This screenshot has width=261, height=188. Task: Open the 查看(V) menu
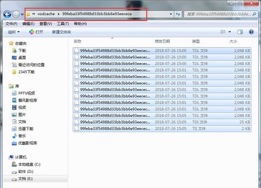46,24
